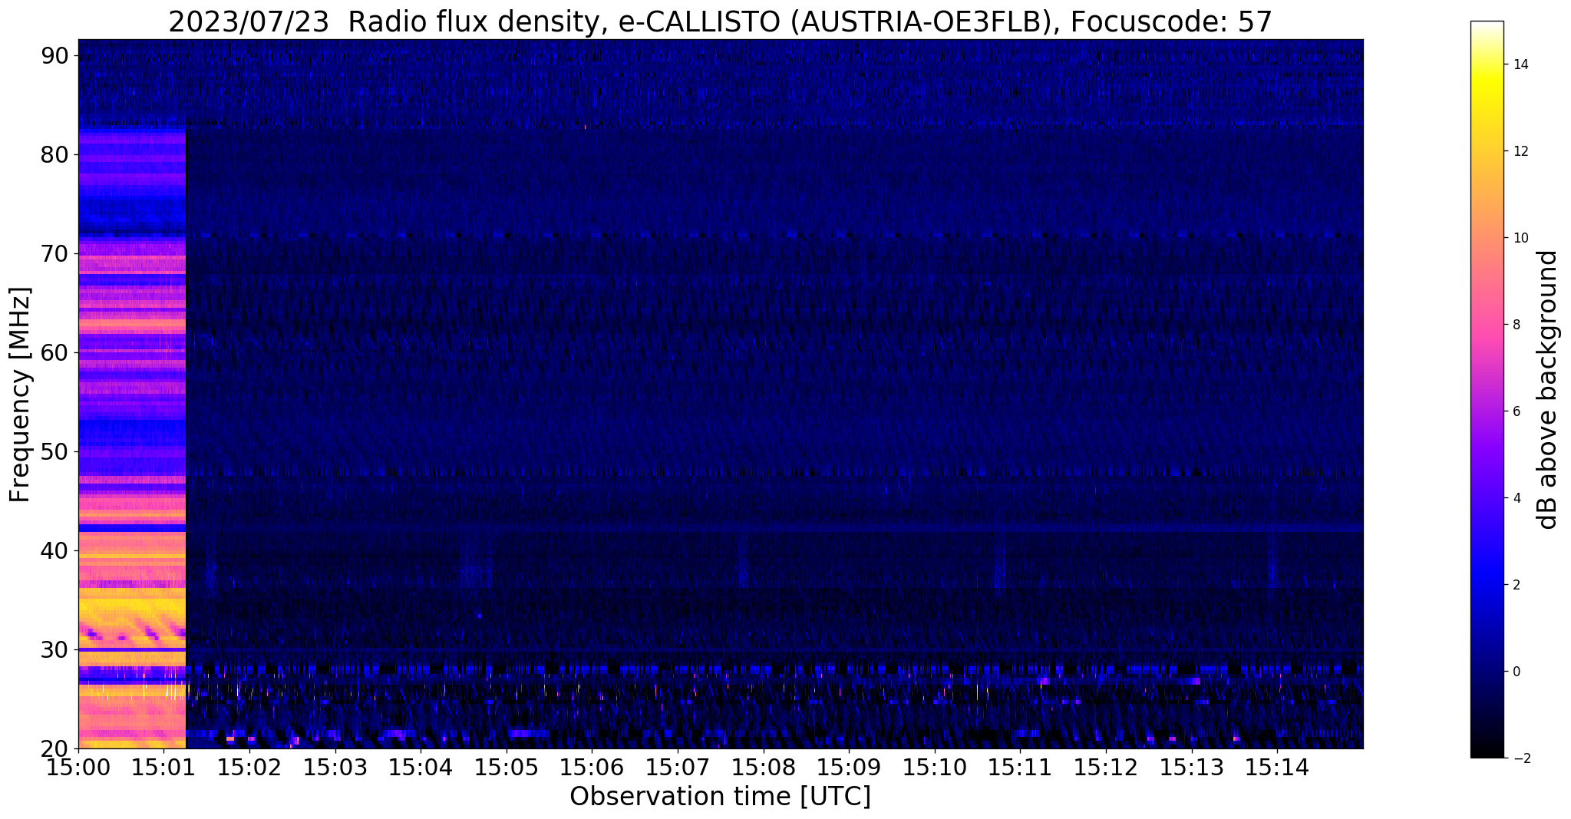Viewport: 1571px width, 819px height.
Task: Click the 80 frequency tick label
Action: point(55,154)
